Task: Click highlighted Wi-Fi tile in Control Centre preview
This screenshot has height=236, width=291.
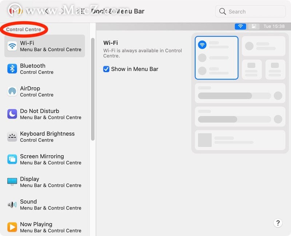Action: (216, 58)
